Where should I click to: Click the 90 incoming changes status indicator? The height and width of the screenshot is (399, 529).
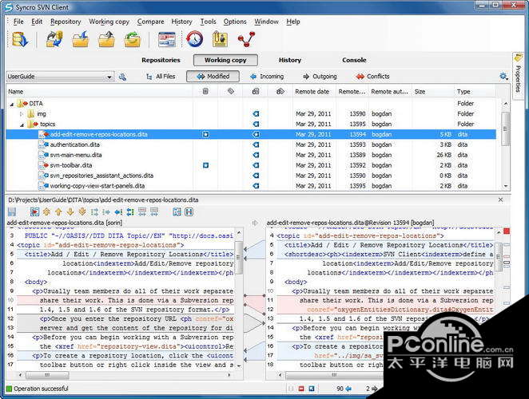344,389
